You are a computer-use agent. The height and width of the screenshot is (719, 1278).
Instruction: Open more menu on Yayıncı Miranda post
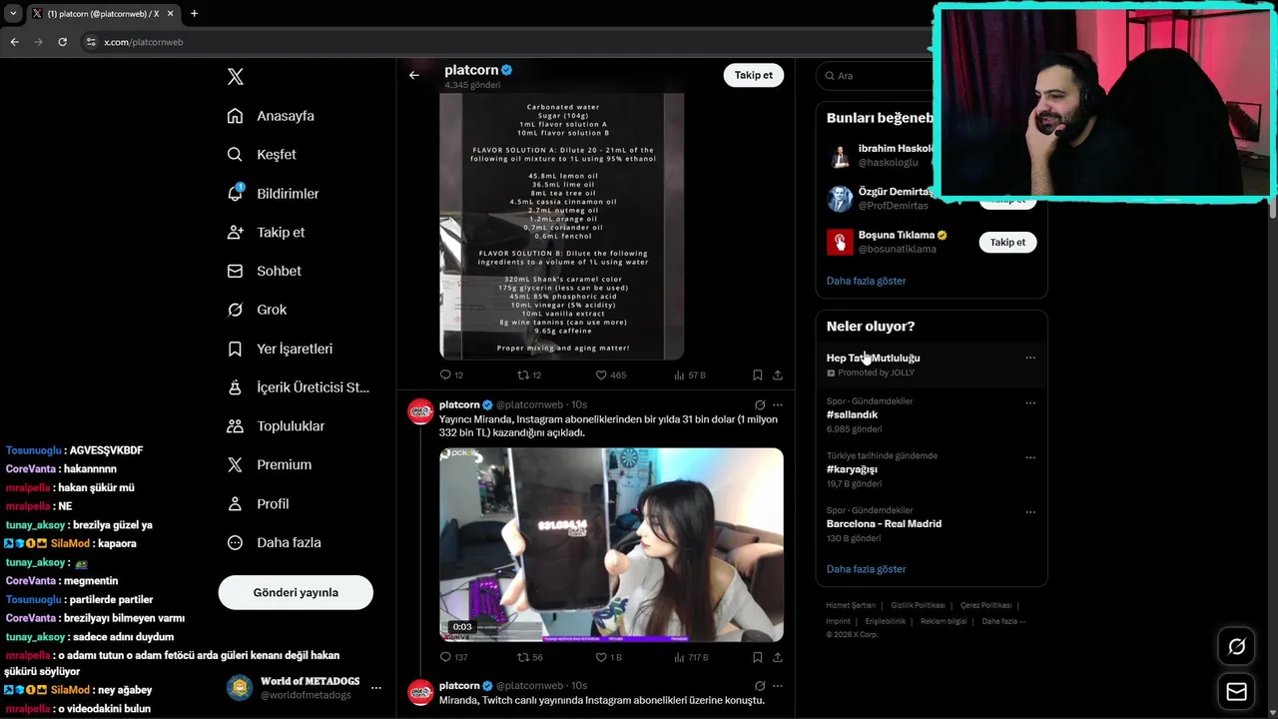[x=778, y=405]
